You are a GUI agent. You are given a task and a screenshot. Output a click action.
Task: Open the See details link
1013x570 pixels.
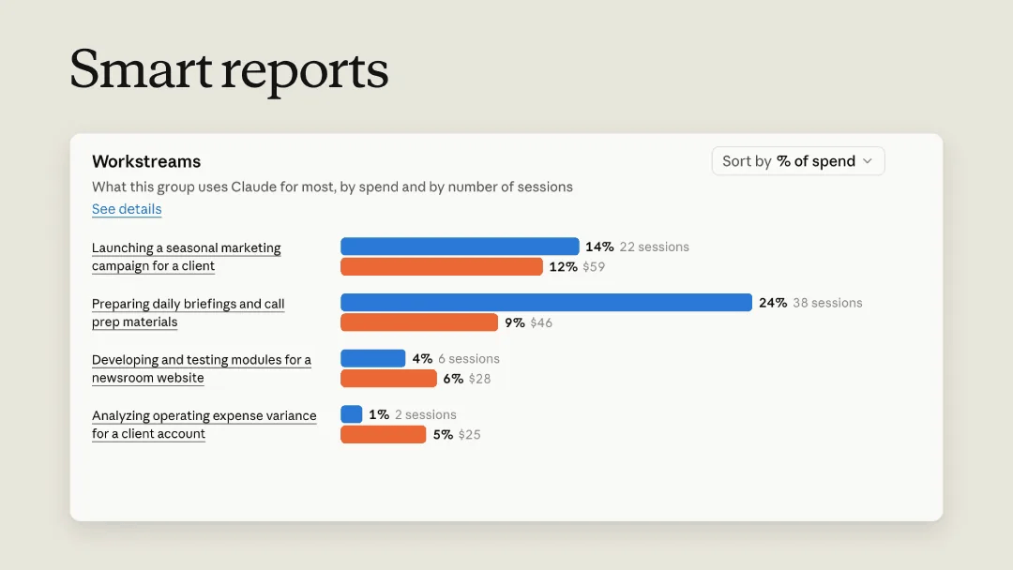click(x=127, y=209)
